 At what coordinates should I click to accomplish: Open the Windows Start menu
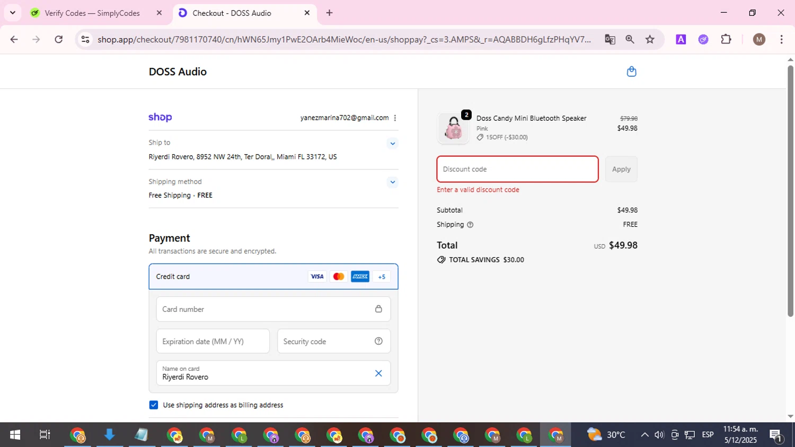[15, 435]
